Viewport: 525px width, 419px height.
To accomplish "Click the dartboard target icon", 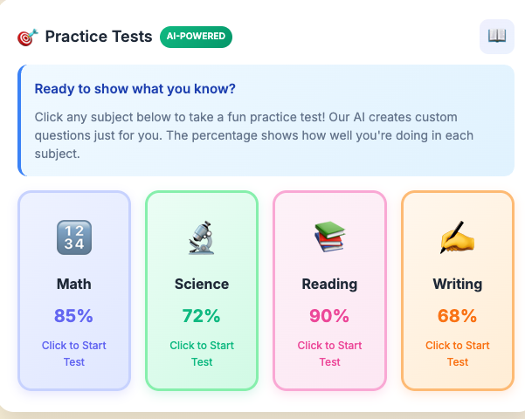I will coord(27,37).
